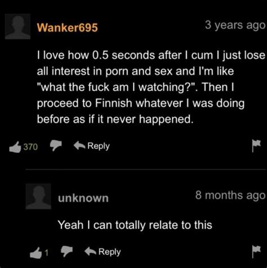Open Wanker695's profile via username
This screenshot has width=267, height=268.
pos(68,28)
